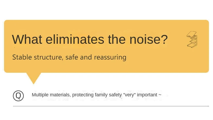The width and height of the screenshot is (213, 120).
Task: Click the tilde after "important"
Action: pos(160,95)
